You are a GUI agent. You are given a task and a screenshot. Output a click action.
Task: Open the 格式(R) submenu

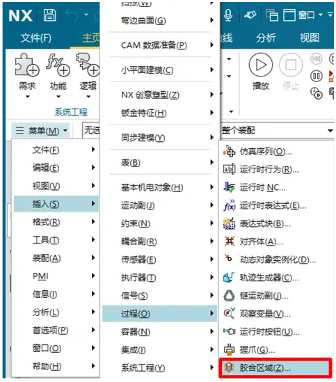[56, 222]
